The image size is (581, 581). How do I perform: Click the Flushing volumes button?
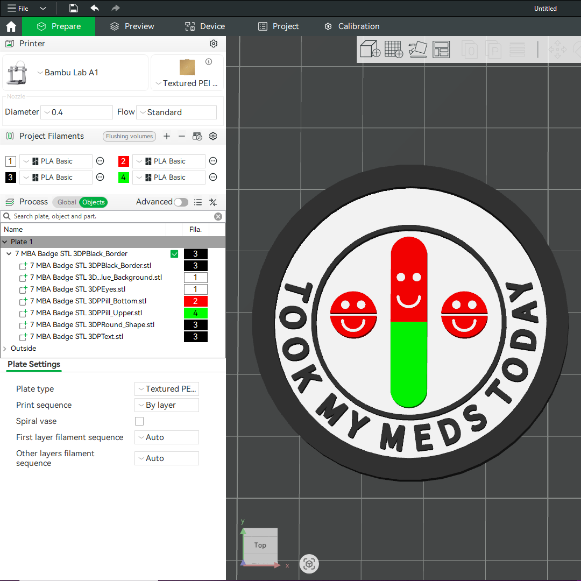[129, 136]
